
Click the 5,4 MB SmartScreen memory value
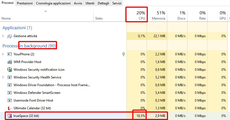[160, 93]
